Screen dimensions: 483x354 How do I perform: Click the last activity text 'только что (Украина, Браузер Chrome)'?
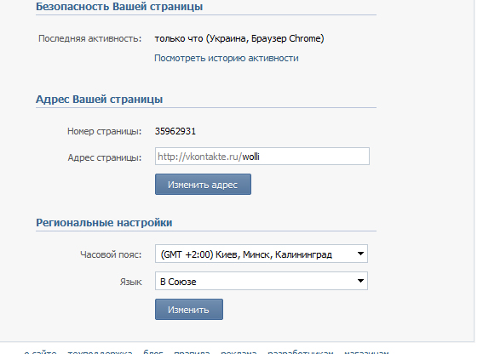point(239,38)
